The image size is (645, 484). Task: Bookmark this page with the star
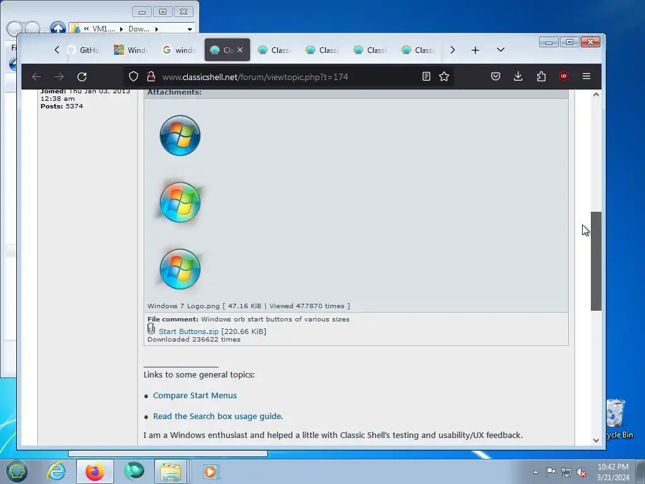tap(444, 76)
